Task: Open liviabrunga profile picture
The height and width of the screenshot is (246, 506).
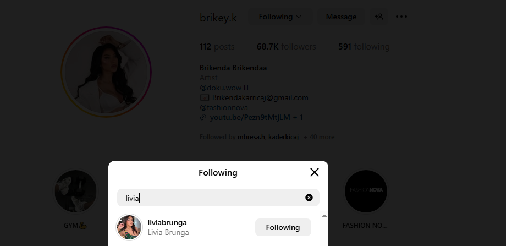Action: pos(129,227)
